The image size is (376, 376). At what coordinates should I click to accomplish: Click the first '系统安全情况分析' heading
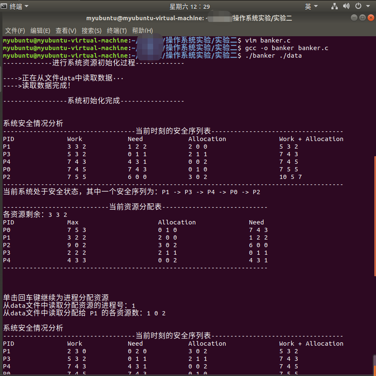(33, 123)
